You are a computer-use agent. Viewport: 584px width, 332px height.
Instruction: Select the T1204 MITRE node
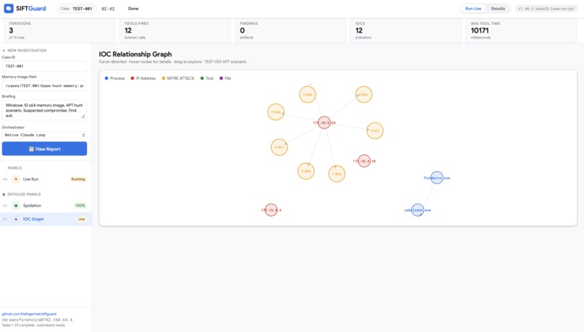pos(275,112)
